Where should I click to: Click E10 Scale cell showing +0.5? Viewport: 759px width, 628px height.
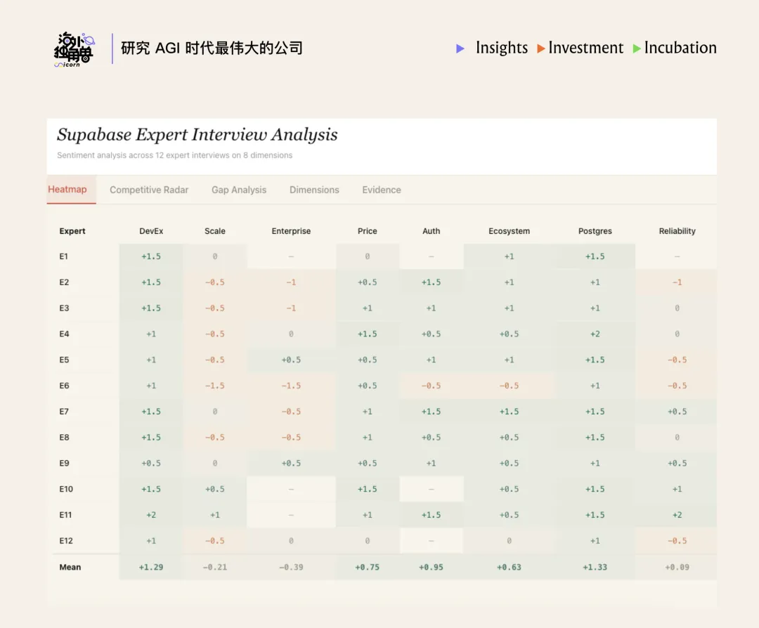point(215,489)
